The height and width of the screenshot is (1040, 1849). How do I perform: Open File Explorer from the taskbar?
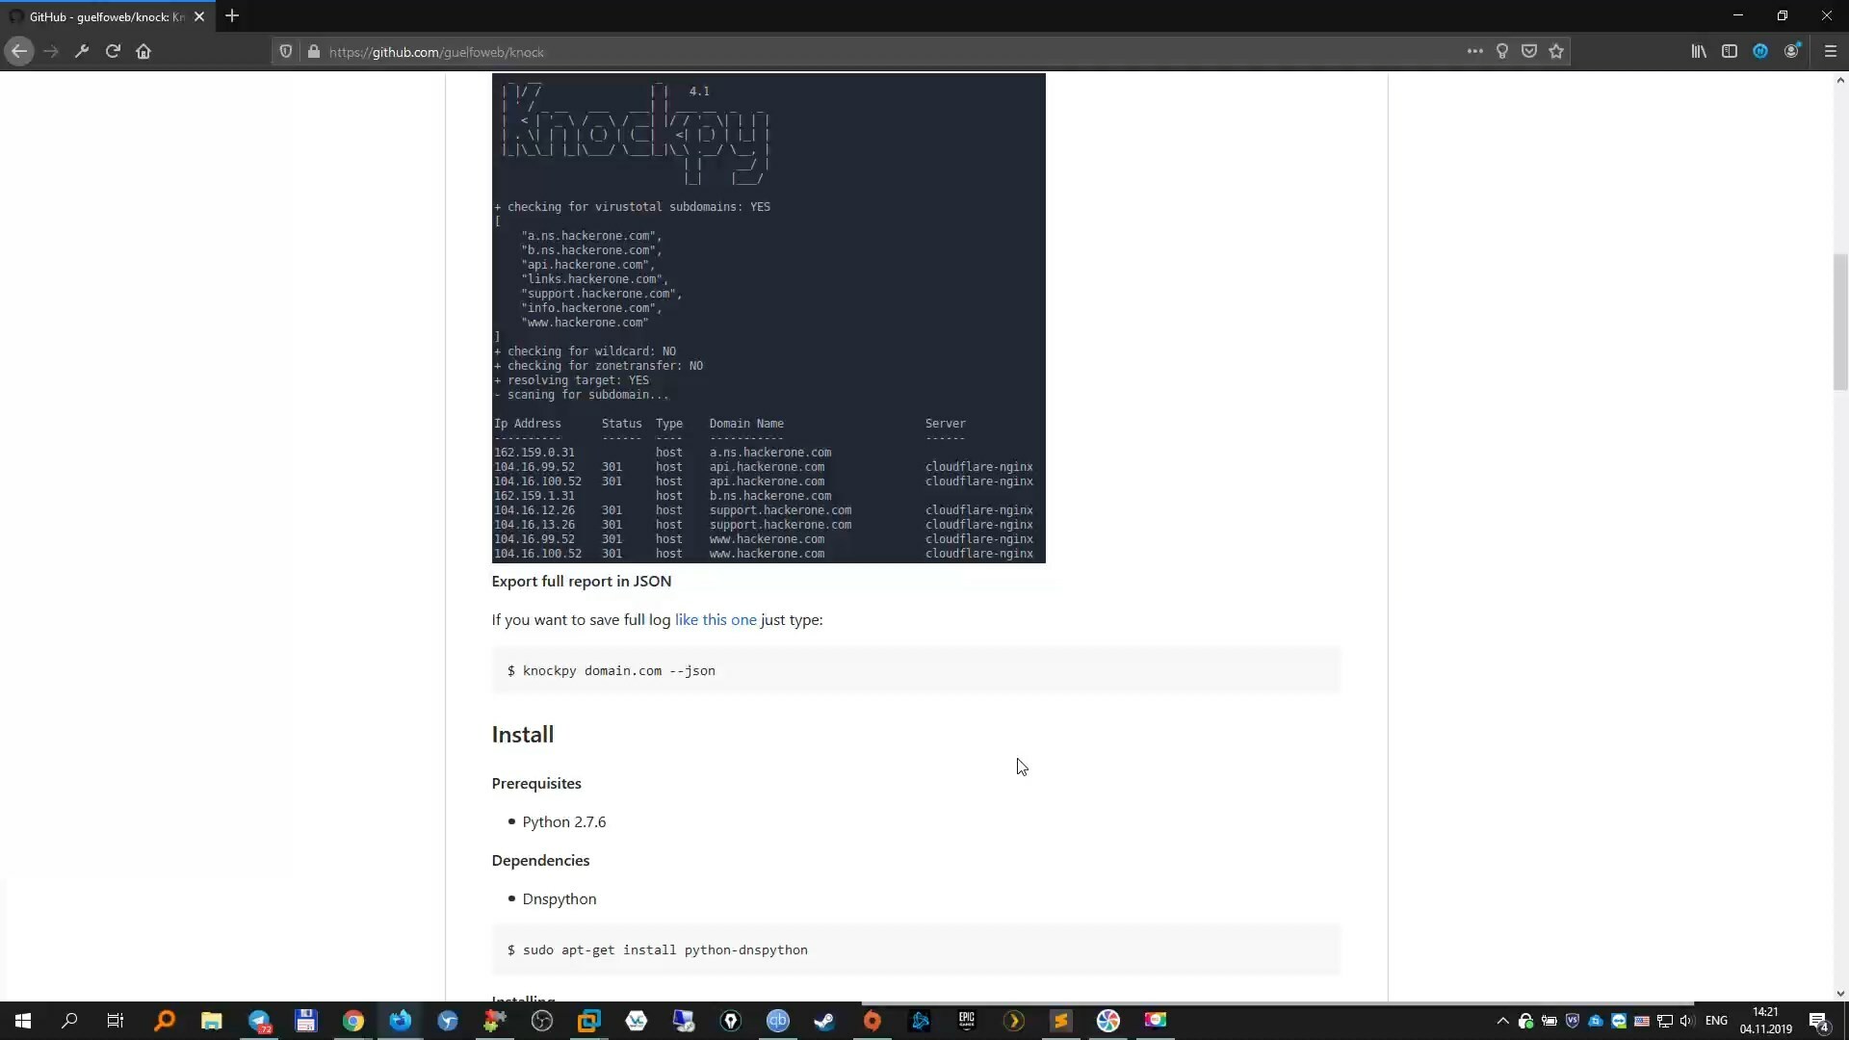211,1021
